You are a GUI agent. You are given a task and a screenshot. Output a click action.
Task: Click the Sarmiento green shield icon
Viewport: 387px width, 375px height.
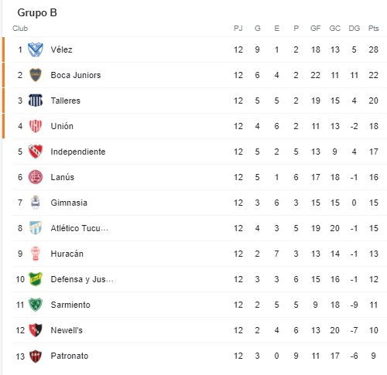point(36,305)
